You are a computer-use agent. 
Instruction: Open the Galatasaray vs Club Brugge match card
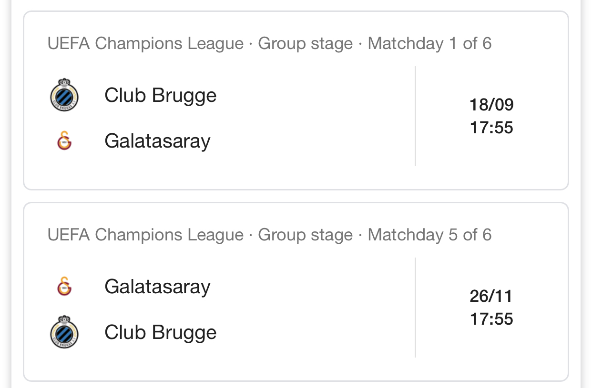[x=296, y=292]
